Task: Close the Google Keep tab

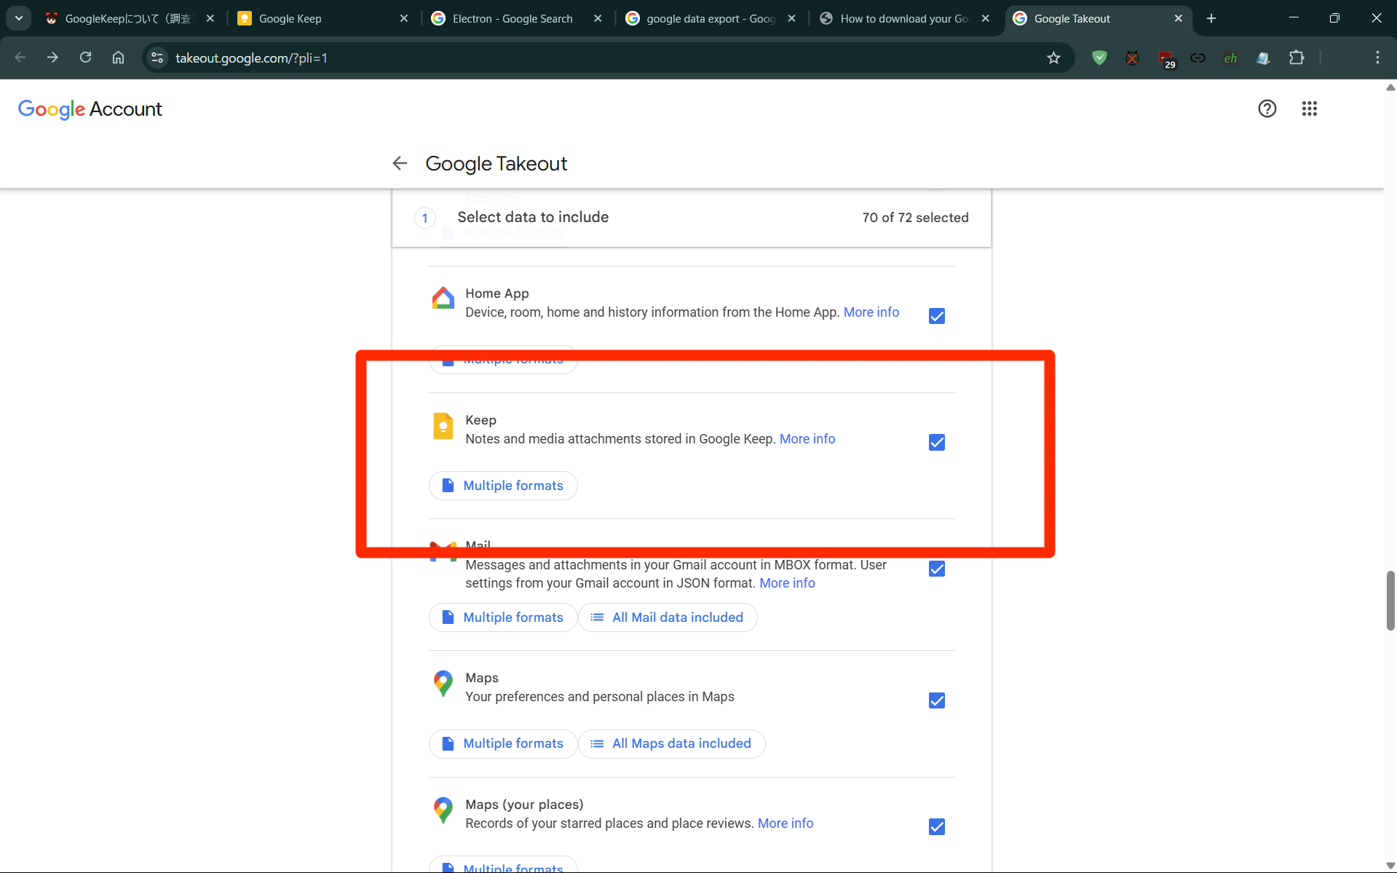Action: pos(404,18)
